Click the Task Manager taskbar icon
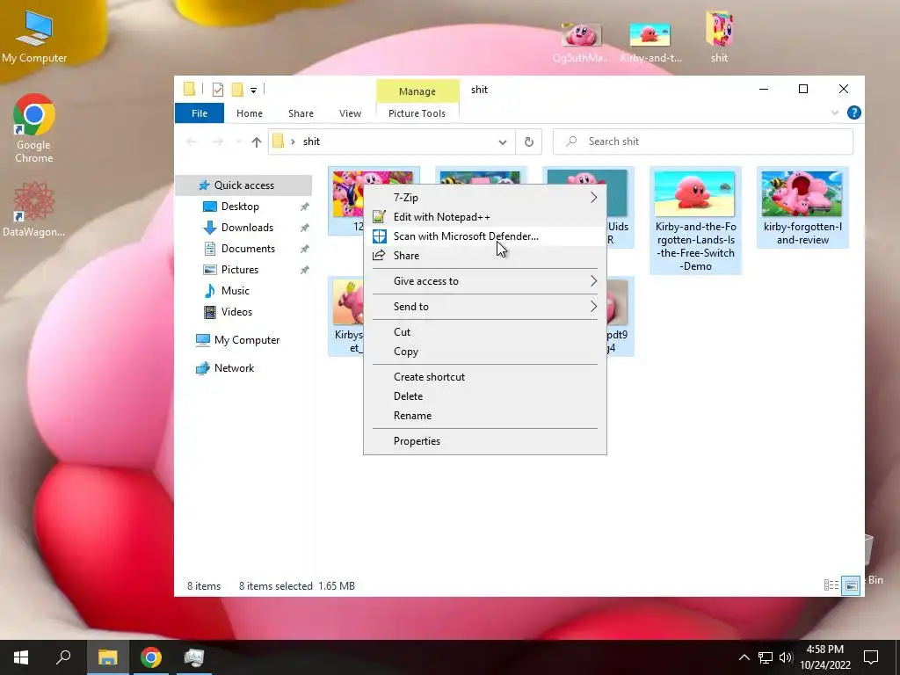The height and width of the screenshot is (675, 900). click(194, 657)
